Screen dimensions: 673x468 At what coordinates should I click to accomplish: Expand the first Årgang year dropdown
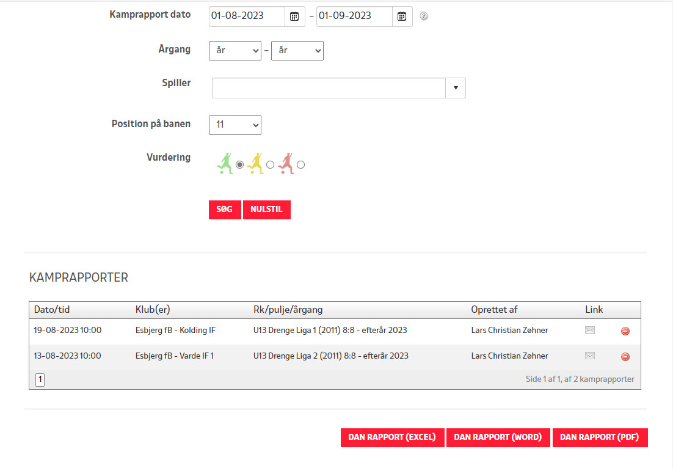235,51
